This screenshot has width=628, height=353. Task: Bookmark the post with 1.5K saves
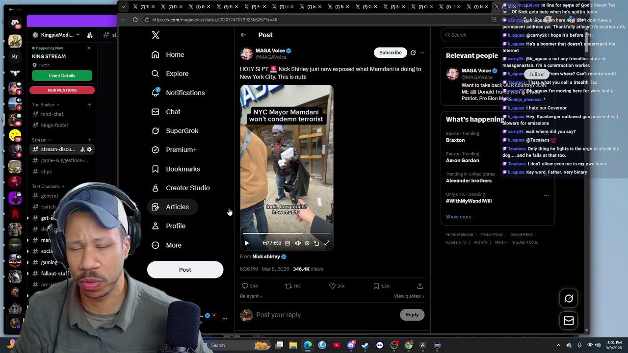[376, 286]
